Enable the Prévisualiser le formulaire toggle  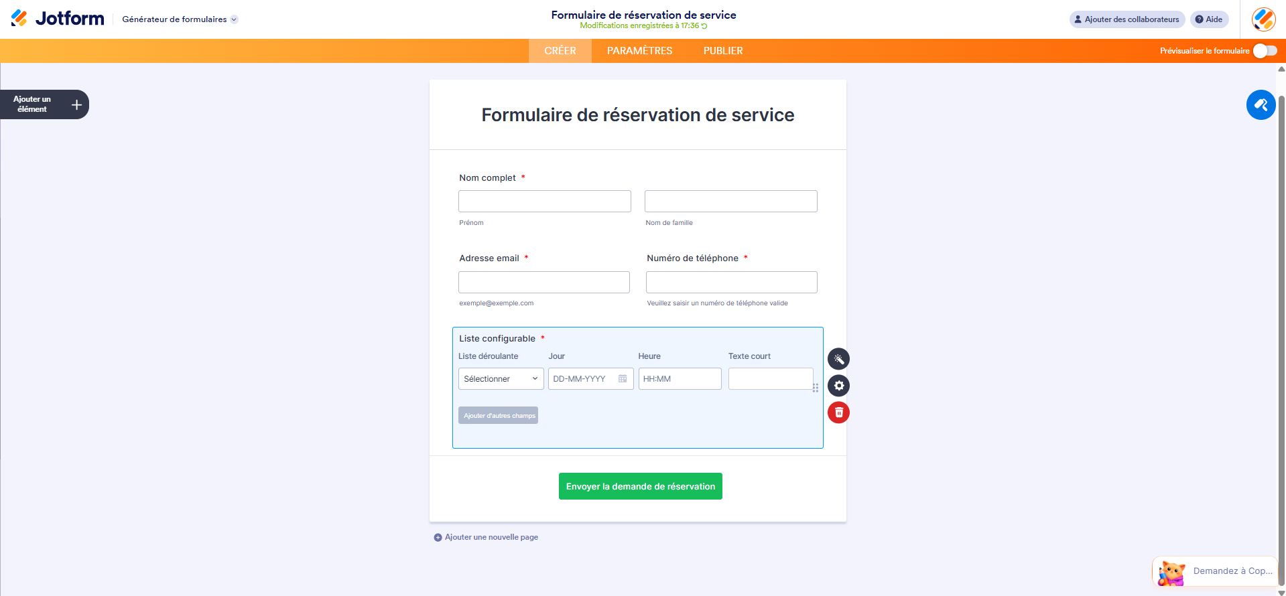click(1265, 50)
